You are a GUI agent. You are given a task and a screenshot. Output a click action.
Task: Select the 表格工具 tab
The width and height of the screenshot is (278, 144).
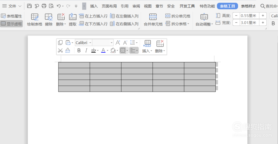[x=228, y=6]
